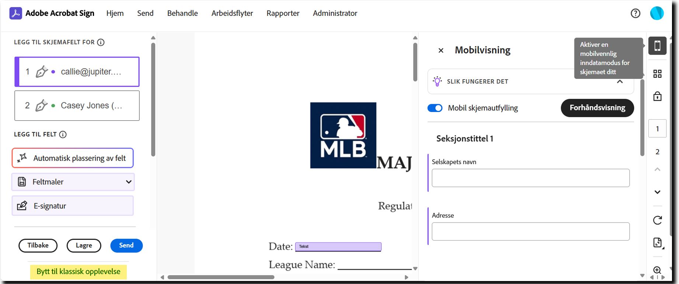679x284 pixels.
Task: Open the user profile avatar
Action: 657,13
